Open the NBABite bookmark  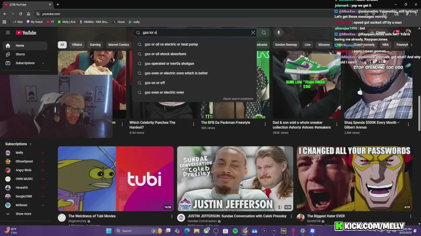coord(94,22)
